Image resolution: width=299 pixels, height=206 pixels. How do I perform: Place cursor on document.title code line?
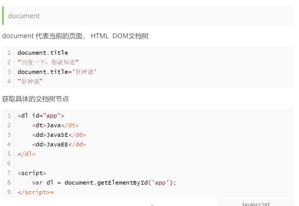[43, 53]
